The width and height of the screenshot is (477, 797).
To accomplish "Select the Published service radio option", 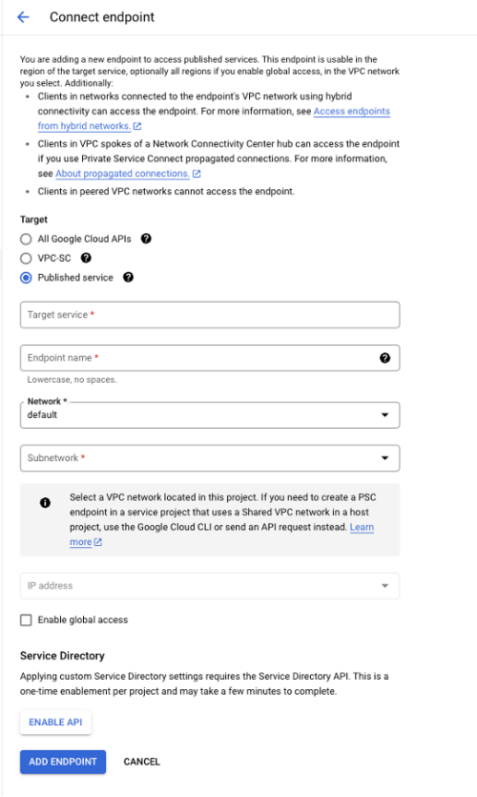I will (x=26, y=278).
